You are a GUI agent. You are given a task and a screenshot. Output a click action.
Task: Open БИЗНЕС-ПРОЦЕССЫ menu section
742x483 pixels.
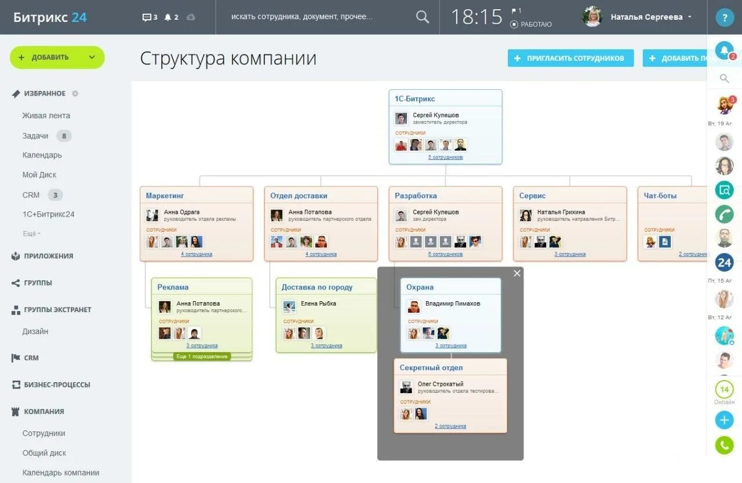click(57, 385)
